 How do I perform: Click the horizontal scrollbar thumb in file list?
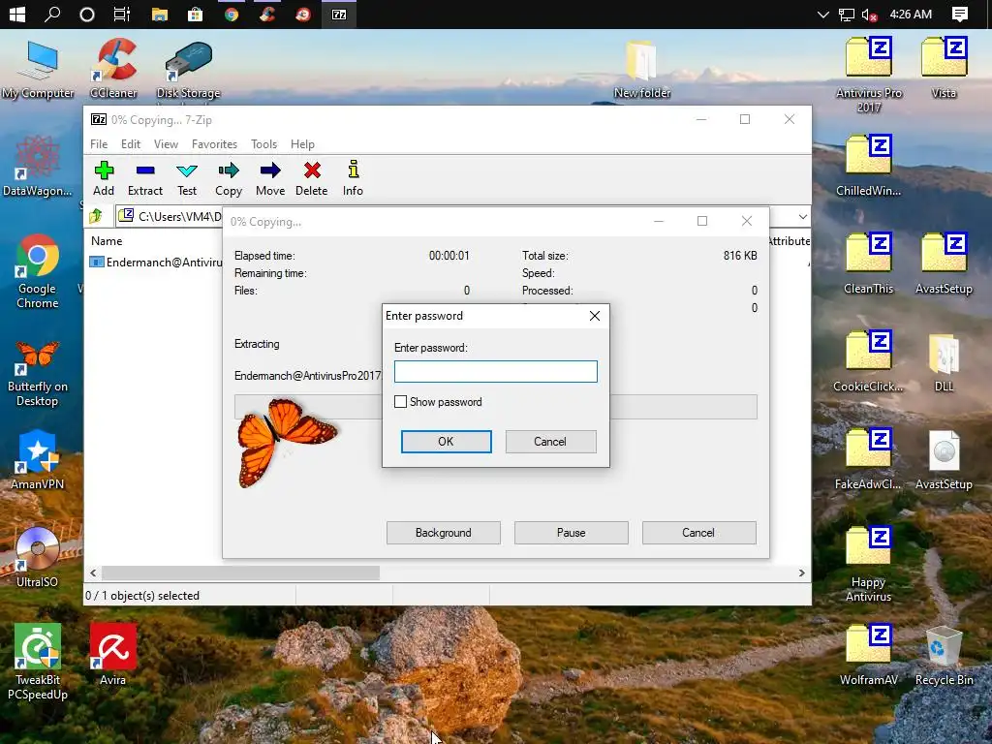click(x=240, y=573)
